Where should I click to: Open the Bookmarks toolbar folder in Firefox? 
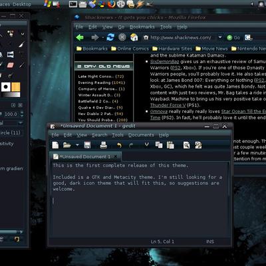coord(92,49)
